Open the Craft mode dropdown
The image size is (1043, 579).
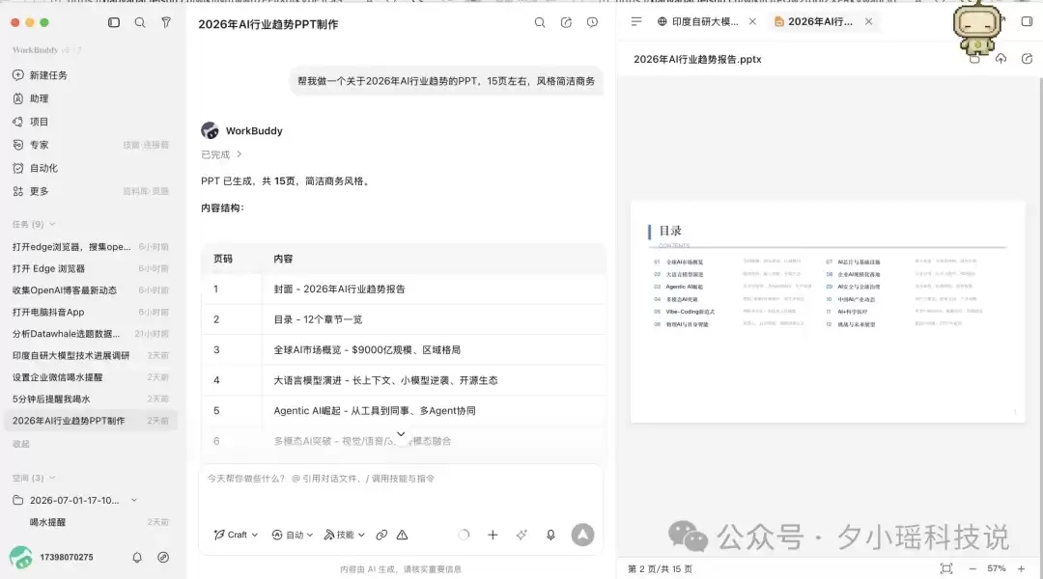(236, 536)
